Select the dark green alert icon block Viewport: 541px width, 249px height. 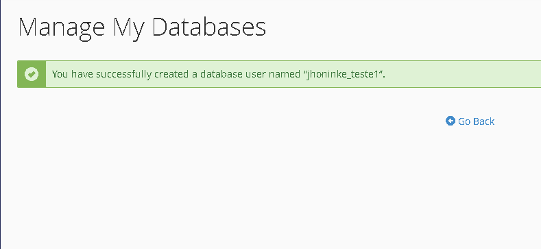pos(32,74)
